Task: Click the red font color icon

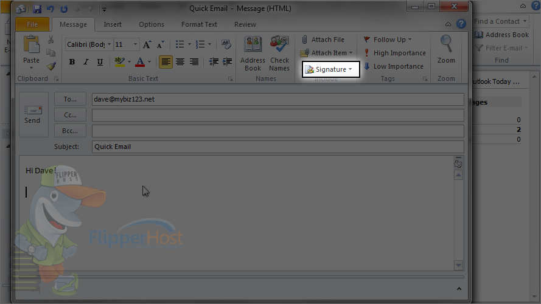Action: click(140, 62)
